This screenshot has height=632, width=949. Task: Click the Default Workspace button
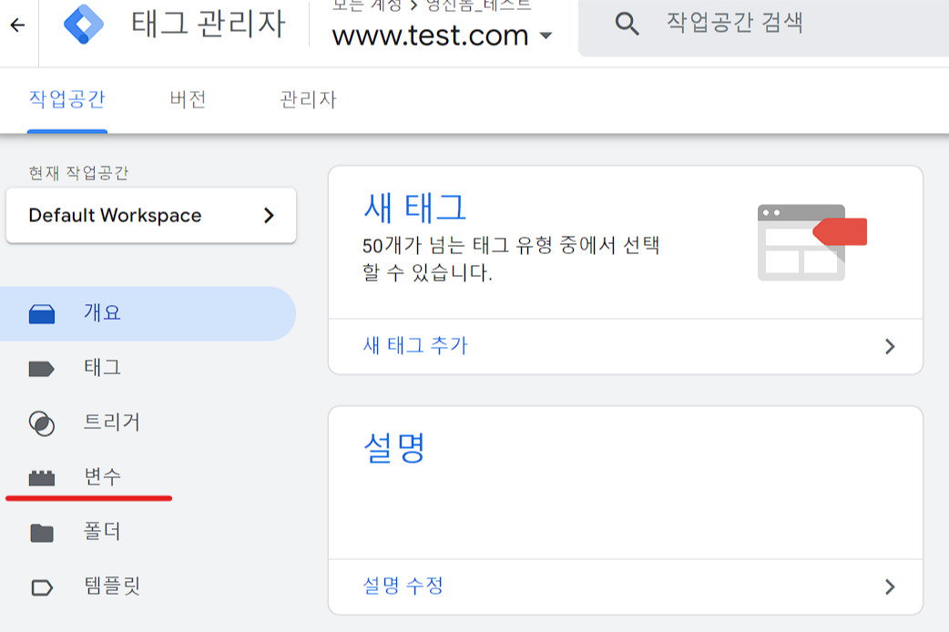[151, 216]
